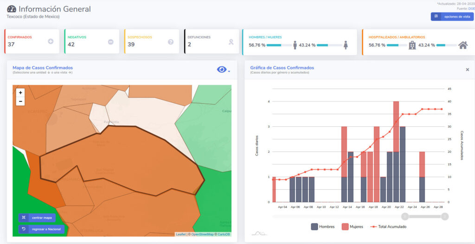This screenshot has height=244, width=475.
Task: Click the hospital building icon
Action: point(412,45)
